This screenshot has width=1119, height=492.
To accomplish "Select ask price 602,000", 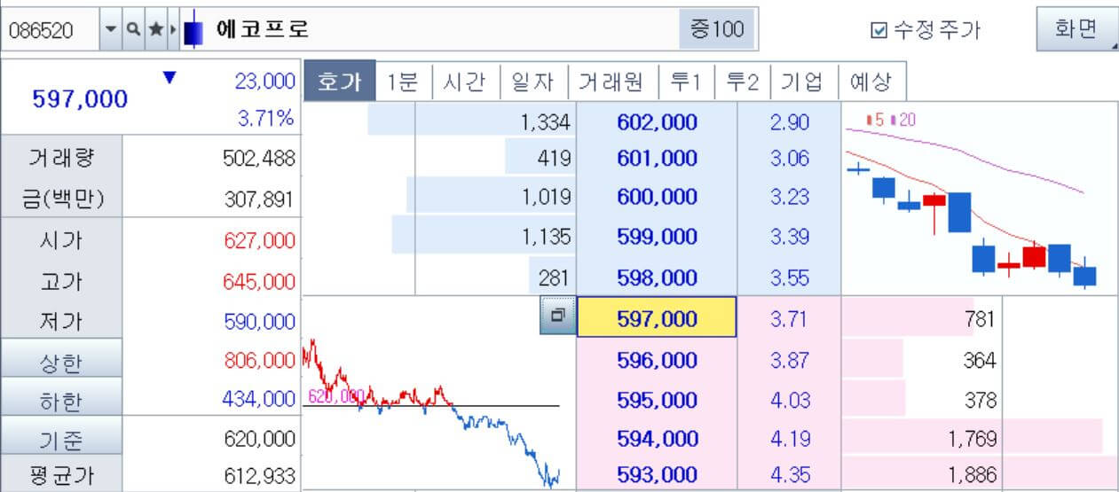I will 657,122.
